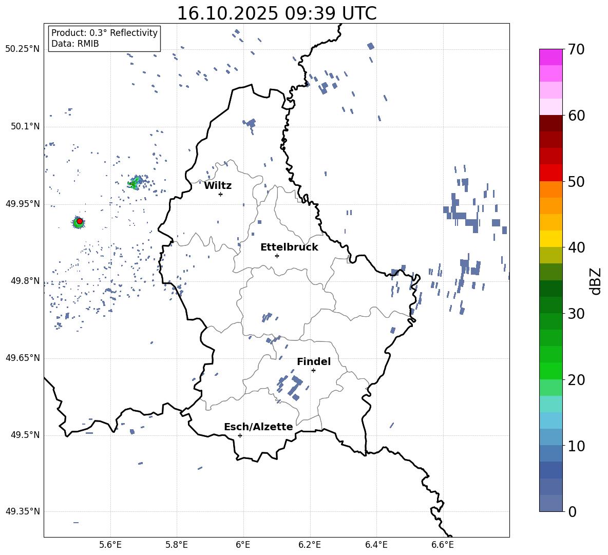Click the blue echo cluster southwest of Findel
The height and width of the screenshot is (555, 608).
tap(291, 386)
